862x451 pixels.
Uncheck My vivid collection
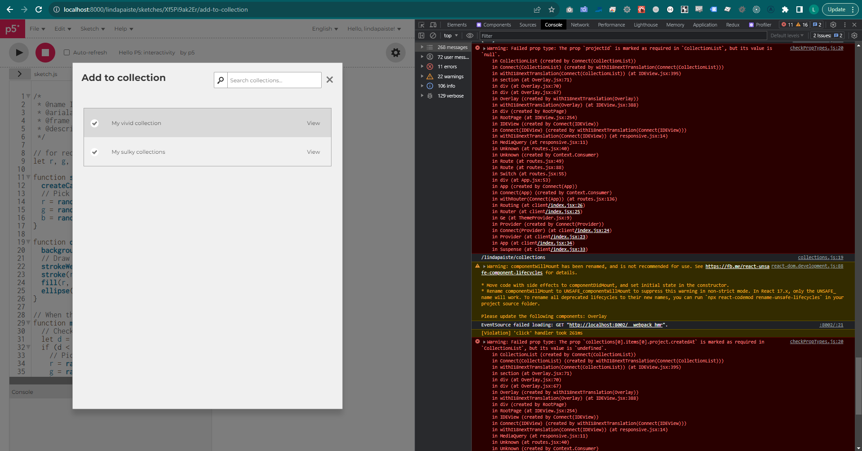(x=94, y=123)
